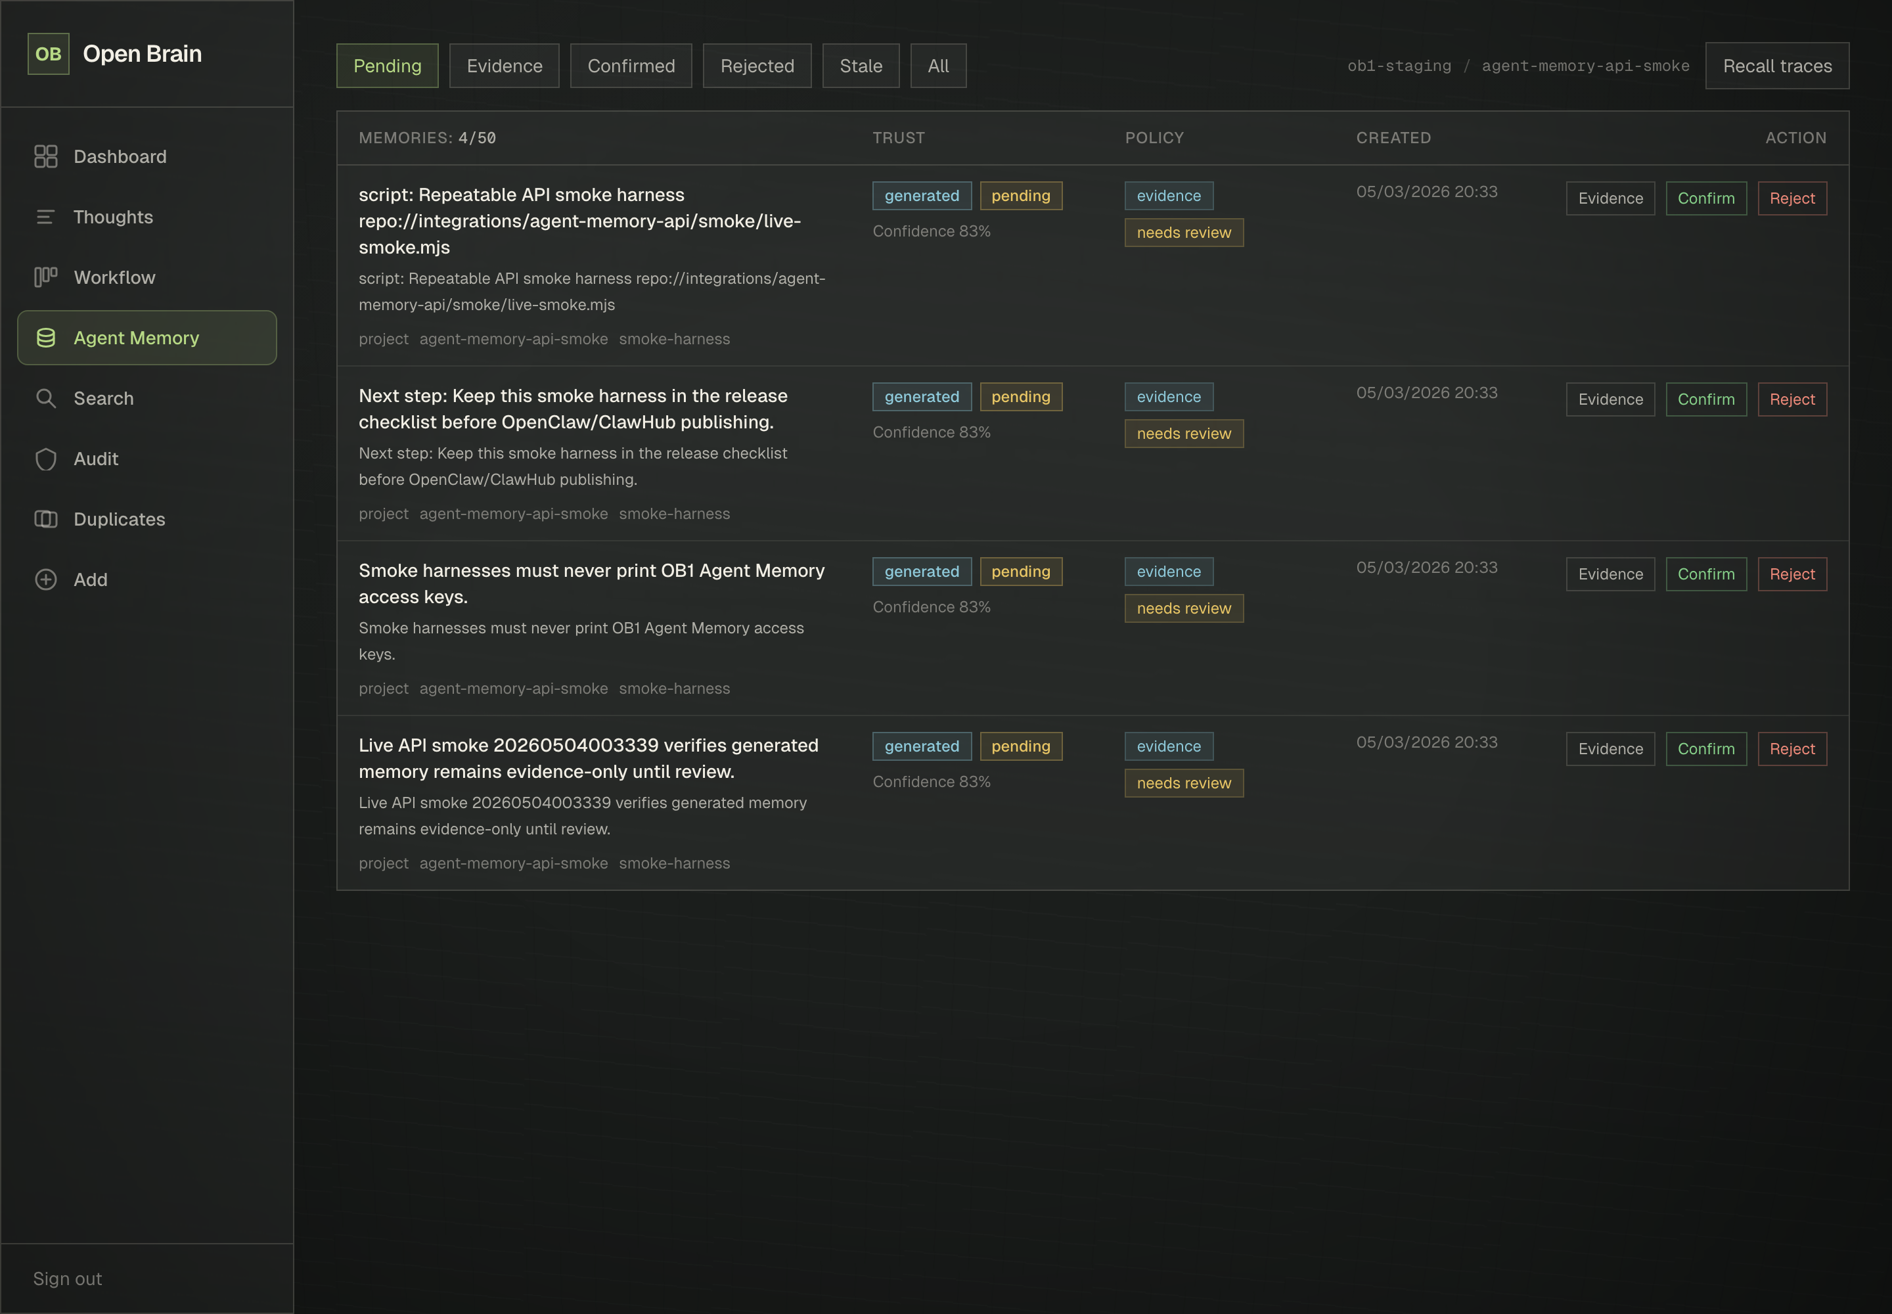Confirm the never print access keys memory
1892x1314 pixels.
1705,574
